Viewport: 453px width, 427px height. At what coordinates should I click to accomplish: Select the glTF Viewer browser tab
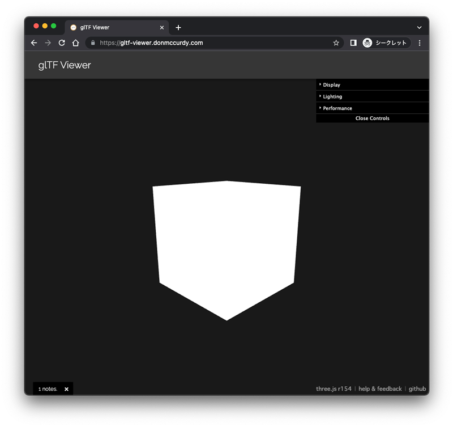(x=117, y=27)
